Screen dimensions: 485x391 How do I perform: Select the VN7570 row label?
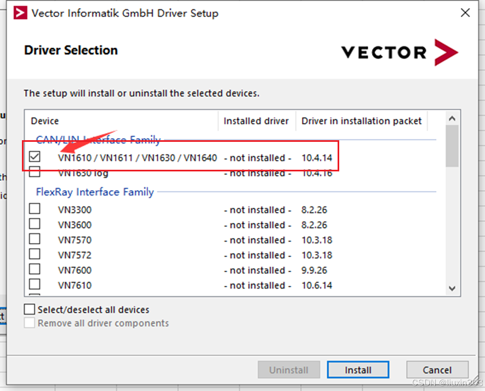[75, 240]
